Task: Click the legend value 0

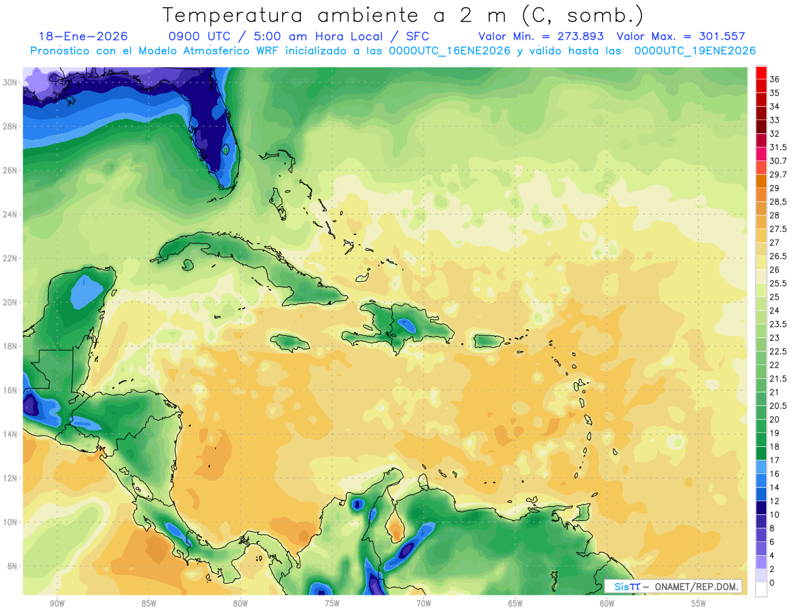Action: (772, 582)
